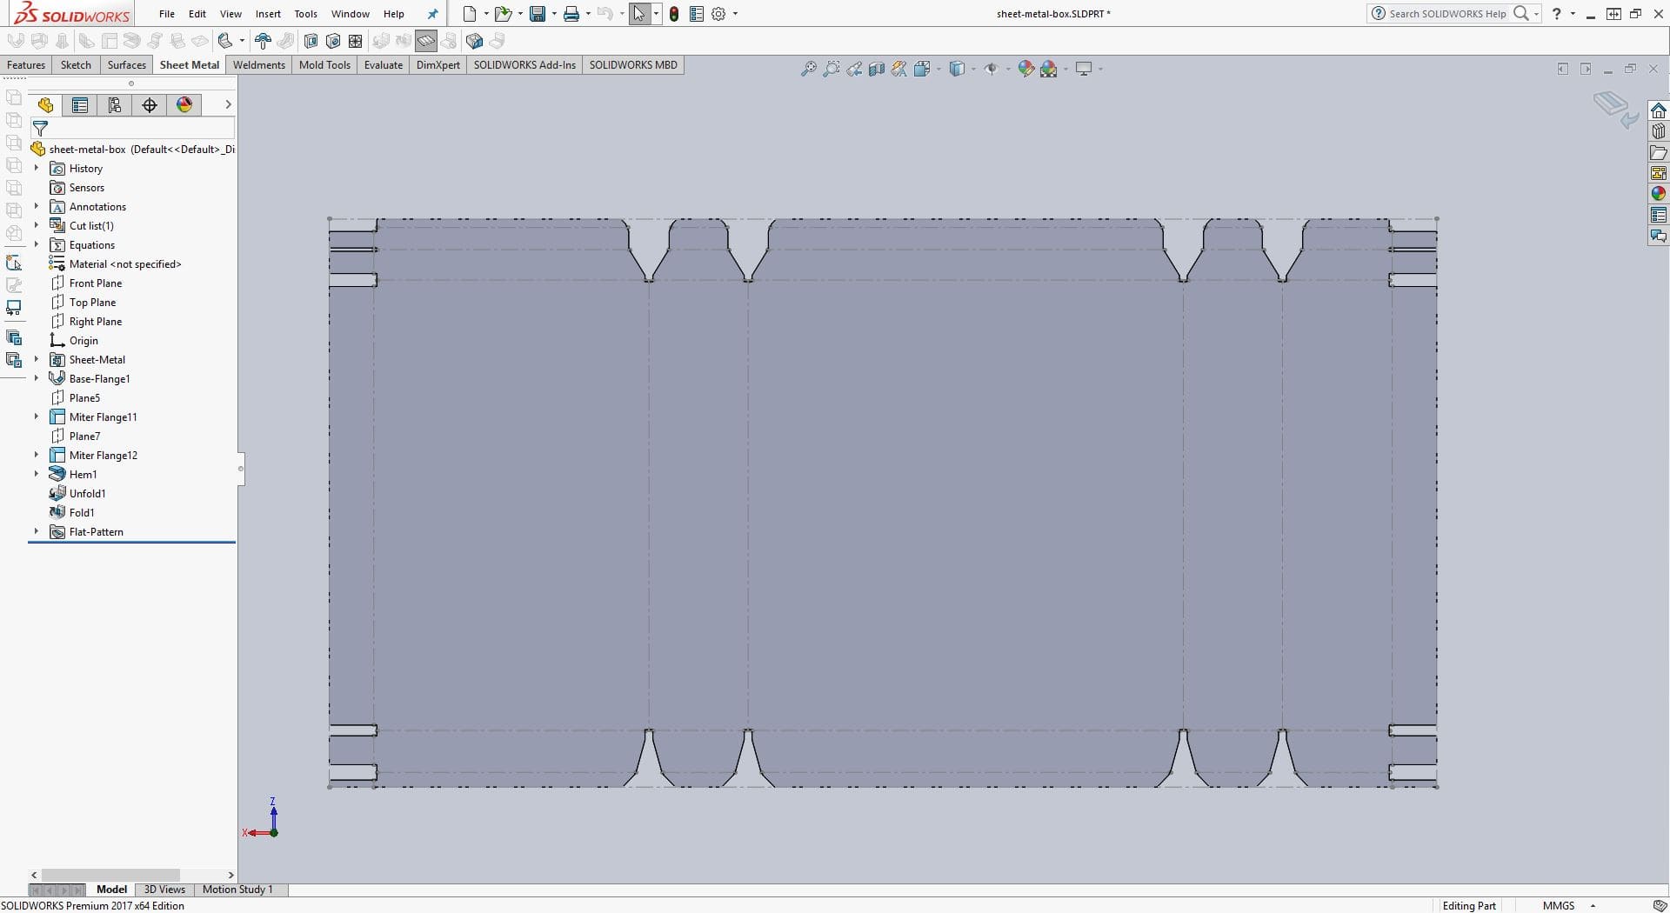Open the Select tool dropdown arrow
Screen dimensions: 1670x913
pyautogui.click(x=656, y=14)
